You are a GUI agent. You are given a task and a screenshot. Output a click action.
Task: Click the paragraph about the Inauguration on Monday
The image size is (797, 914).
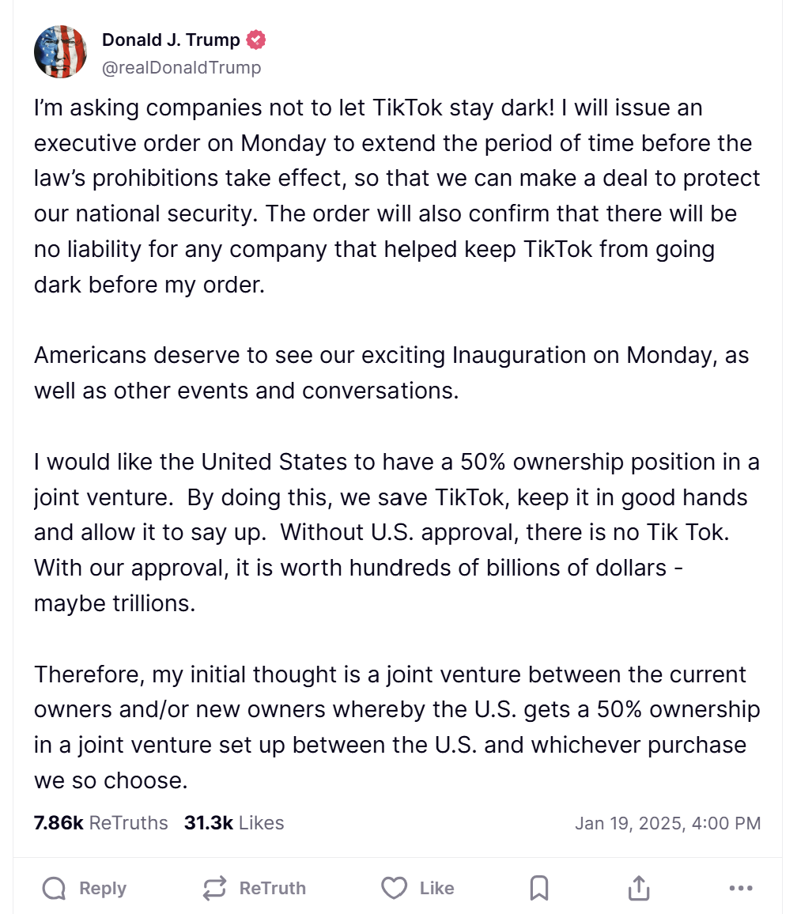coord(391,373)
